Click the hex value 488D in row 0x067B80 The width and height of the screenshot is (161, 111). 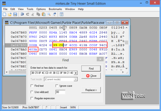click(33, 41)
